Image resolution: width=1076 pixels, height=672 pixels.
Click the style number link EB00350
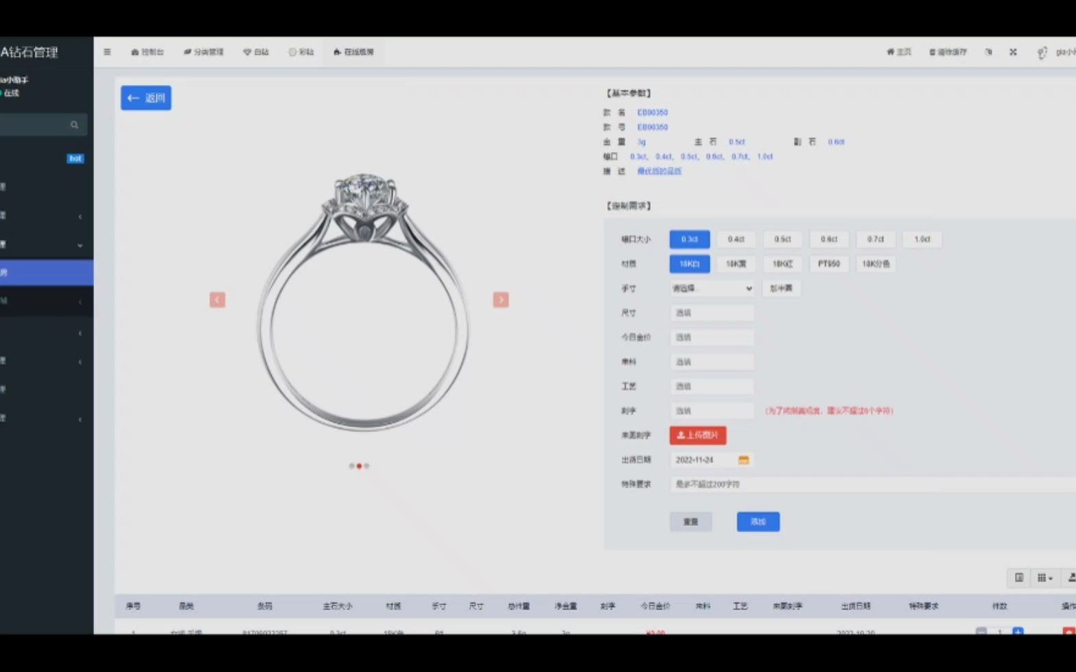[x=653, y=127]
